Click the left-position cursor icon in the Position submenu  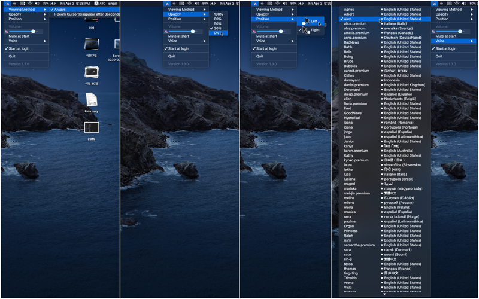pos(306,22)
